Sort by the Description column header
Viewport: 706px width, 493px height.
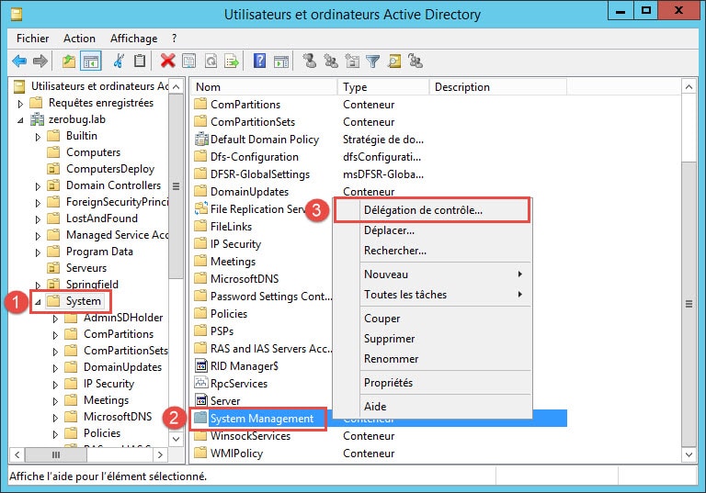(x=497, y=87)
